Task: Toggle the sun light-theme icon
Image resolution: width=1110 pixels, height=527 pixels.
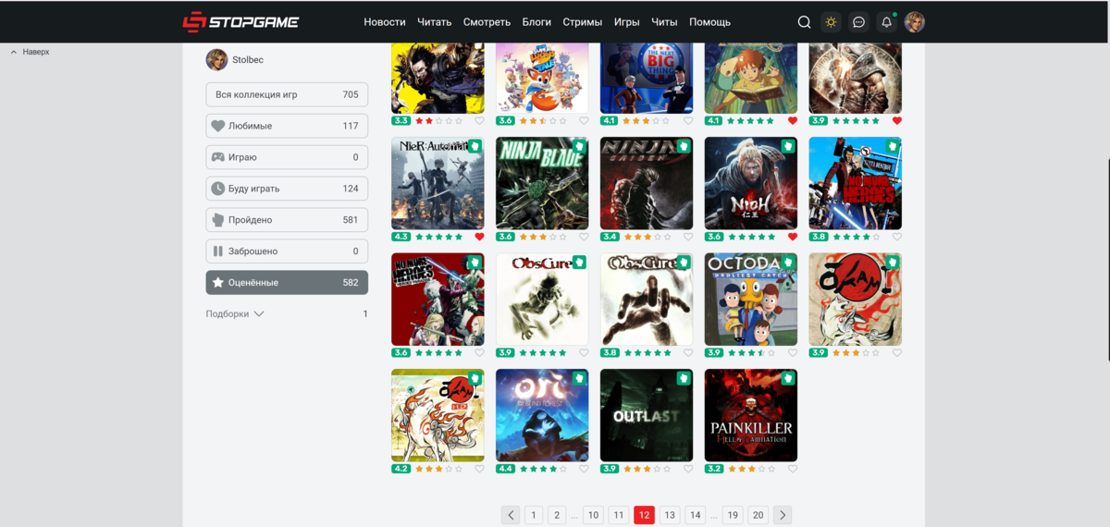Action: [831, 22]
